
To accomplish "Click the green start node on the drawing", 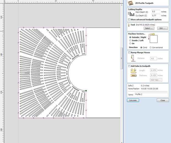I will [86, 91].
